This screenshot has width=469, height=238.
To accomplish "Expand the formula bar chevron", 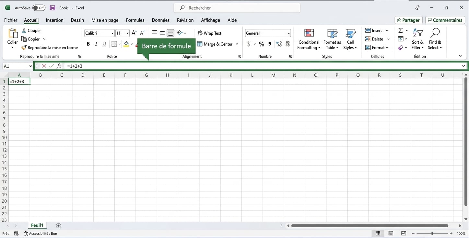I will [464, 66].
